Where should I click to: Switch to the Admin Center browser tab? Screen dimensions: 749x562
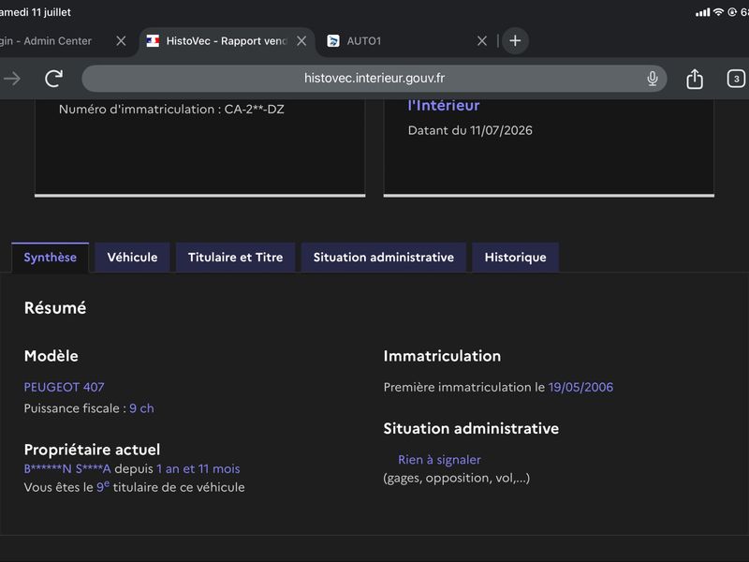point(46,41)
